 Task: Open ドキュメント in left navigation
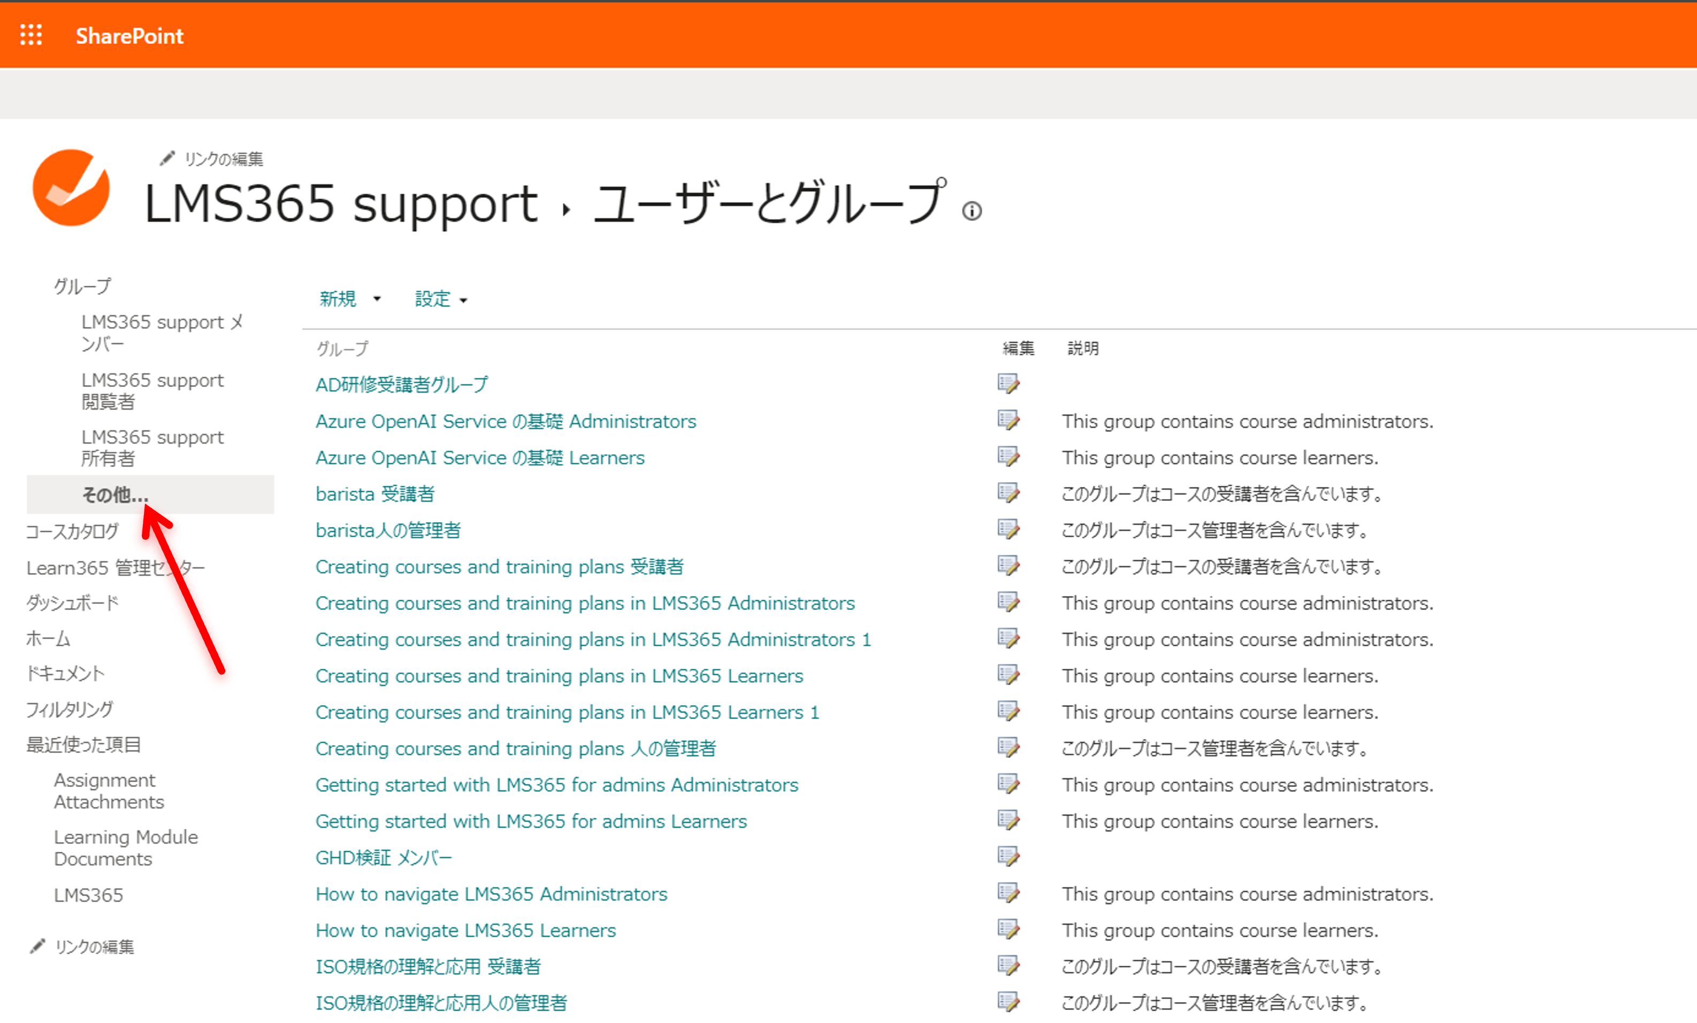(x=65, y=673)
